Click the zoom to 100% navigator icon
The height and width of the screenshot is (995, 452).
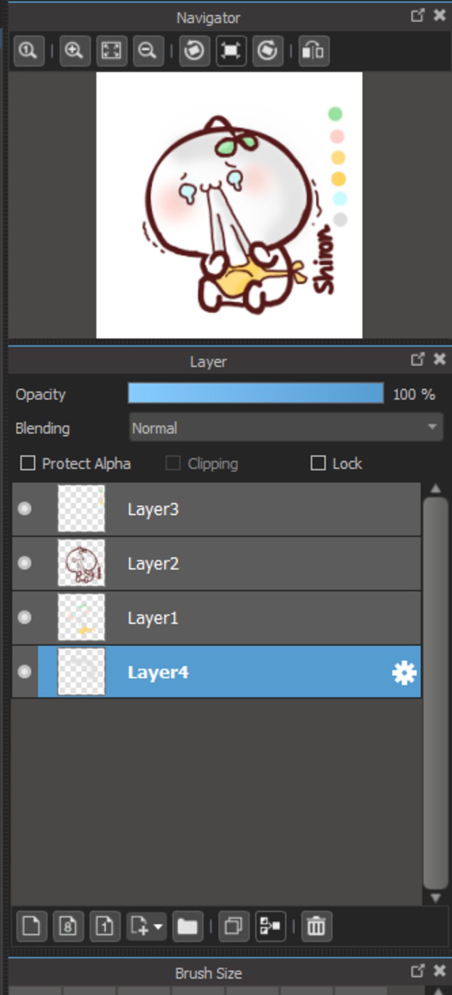coord(29,51)
